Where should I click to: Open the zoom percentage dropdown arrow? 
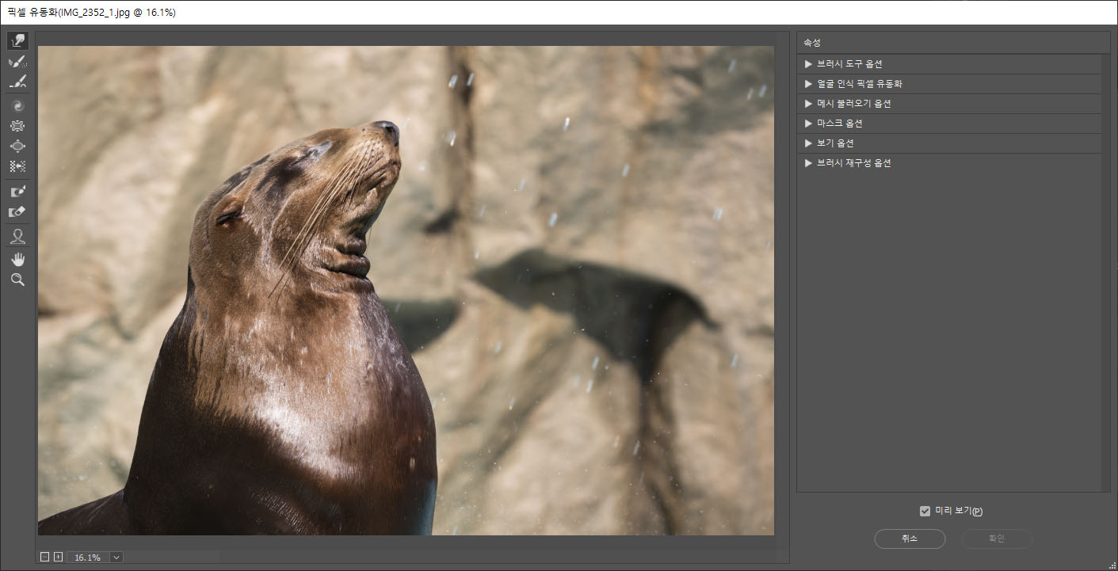pyautogui.click(x=116, y=558)
